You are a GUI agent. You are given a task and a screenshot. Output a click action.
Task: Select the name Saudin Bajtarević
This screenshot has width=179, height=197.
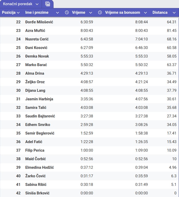click(40, 116)
